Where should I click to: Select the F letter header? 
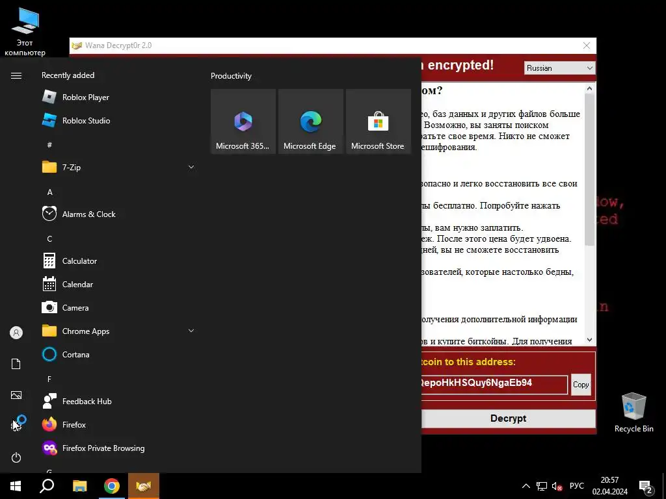(49, 379)
